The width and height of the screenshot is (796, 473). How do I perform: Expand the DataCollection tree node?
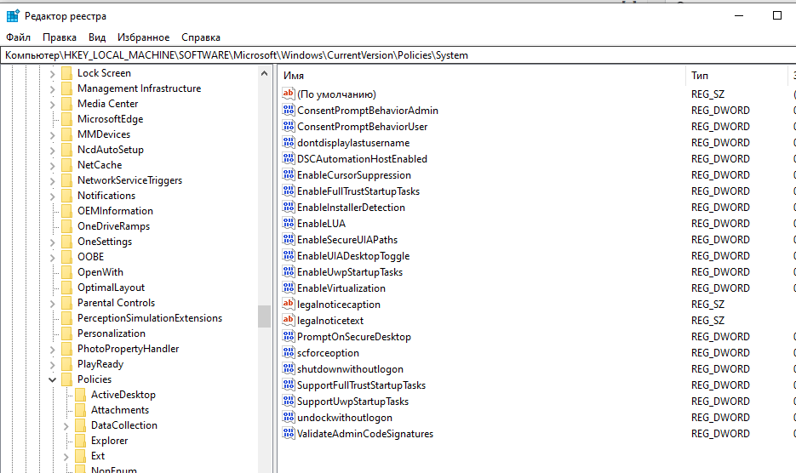click(66, 425)
